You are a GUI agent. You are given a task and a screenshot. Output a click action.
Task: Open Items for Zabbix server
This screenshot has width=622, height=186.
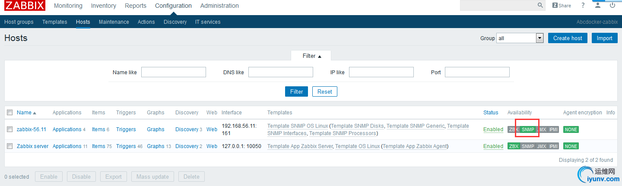(x=98, y=146)
